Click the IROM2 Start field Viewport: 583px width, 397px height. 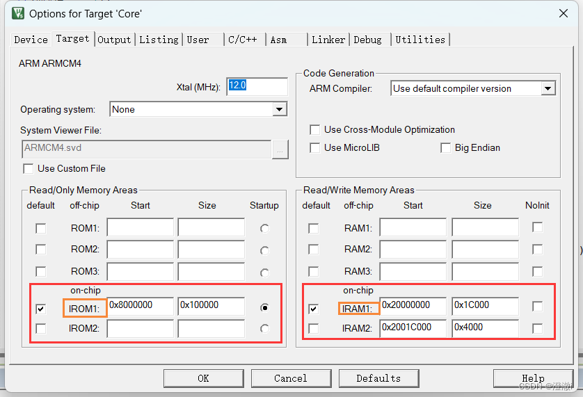140,329
